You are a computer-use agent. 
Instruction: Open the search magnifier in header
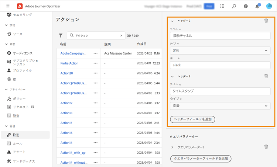(x=234, y=6)
